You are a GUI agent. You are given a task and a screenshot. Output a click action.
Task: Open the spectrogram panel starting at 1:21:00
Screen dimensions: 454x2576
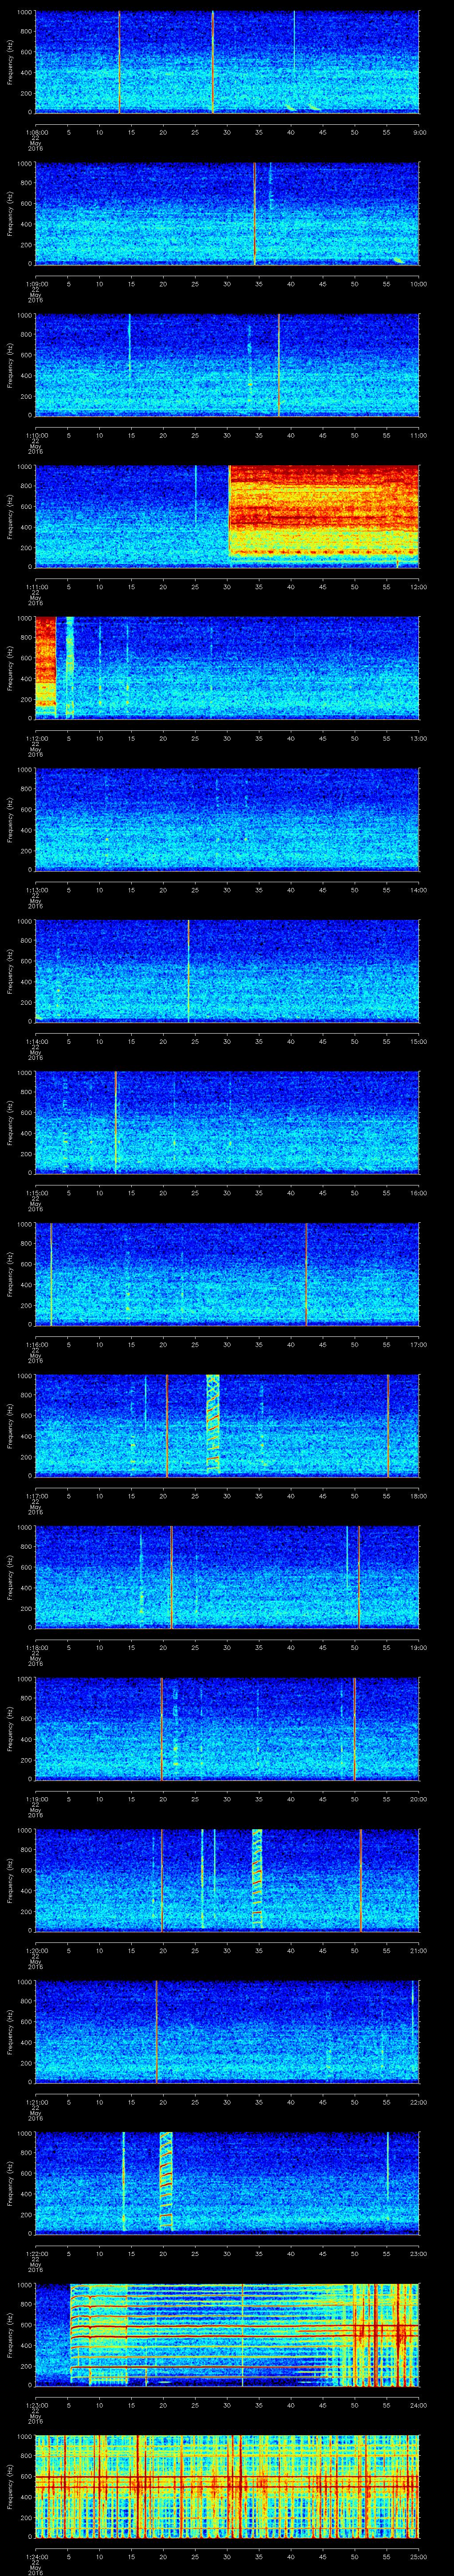tap(227, 2033)
